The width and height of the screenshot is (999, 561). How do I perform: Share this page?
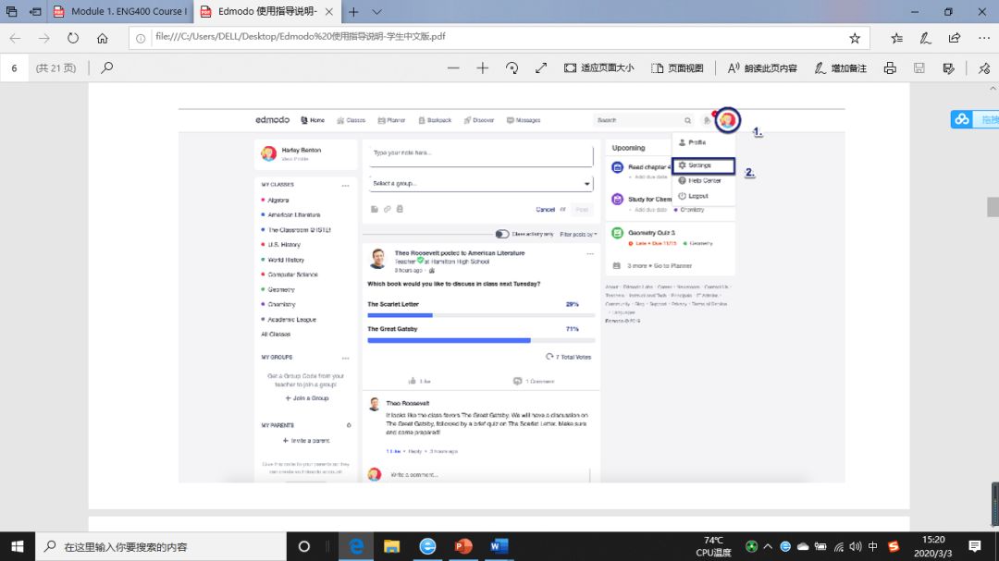(x=955, y=38)
